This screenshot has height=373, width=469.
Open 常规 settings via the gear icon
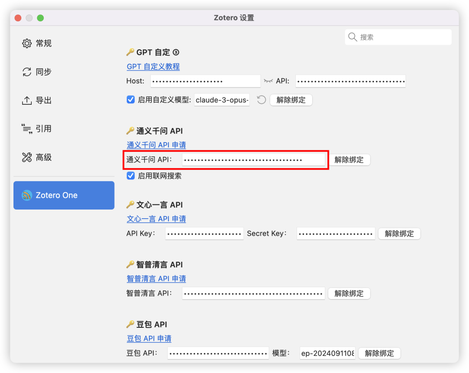(26, 43)
